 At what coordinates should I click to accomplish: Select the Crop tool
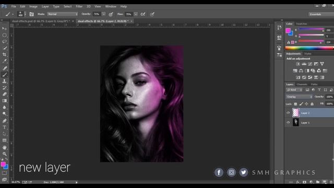point(4,54)
